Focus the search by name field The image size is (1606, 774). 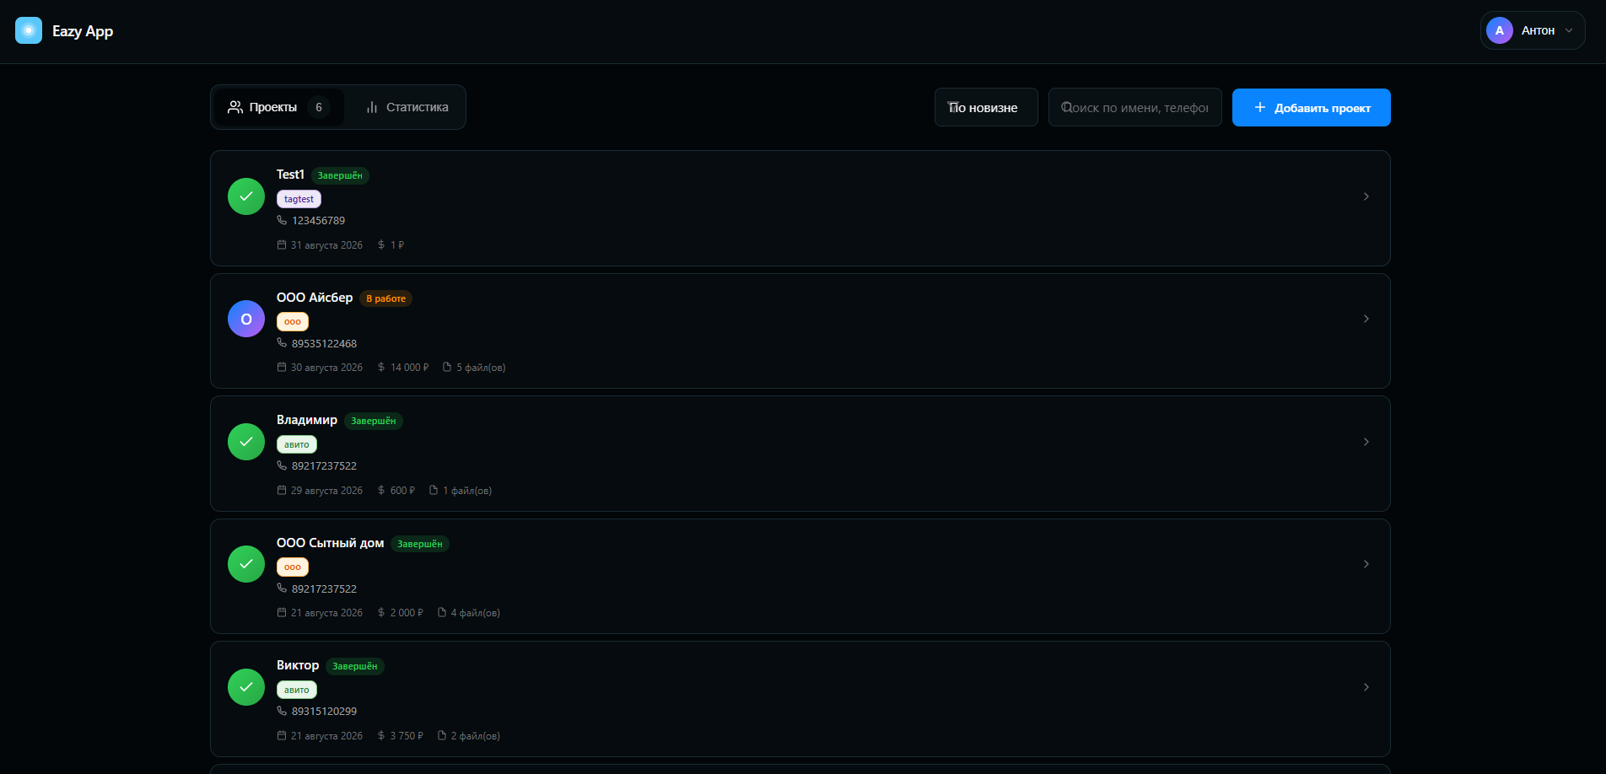click(x=1134, y=107)
